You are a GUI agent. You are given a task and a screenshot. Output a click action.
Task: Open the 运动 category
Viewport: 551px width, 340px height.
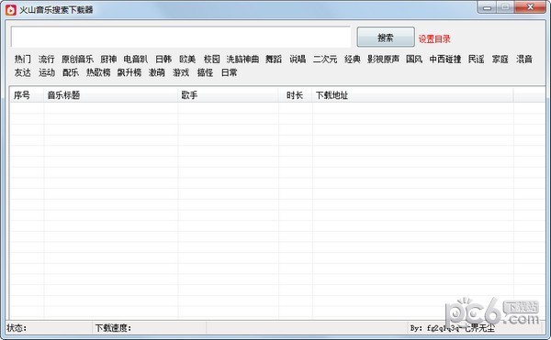pyautogui.click(x=47, y=72)
